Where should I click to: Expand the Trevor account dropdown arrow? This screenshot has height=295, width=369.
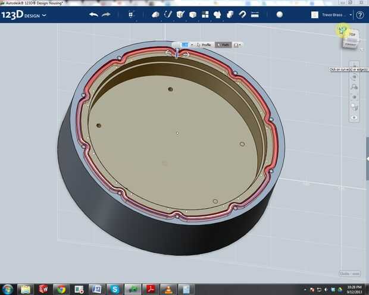pos(351,15)
